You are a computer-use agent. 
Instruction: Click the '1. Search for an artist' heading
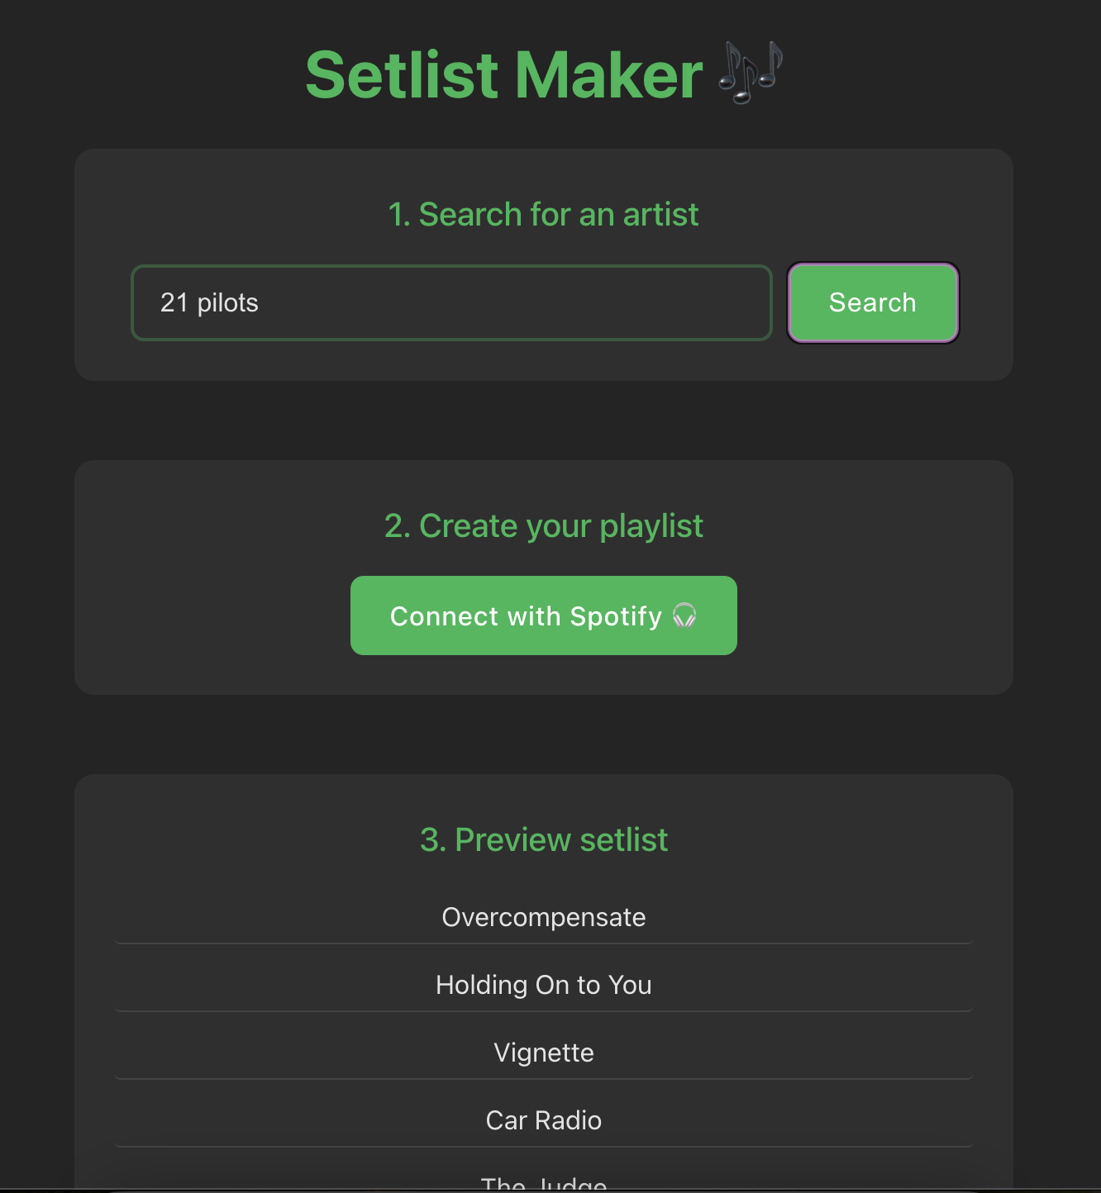pos(543,214)
